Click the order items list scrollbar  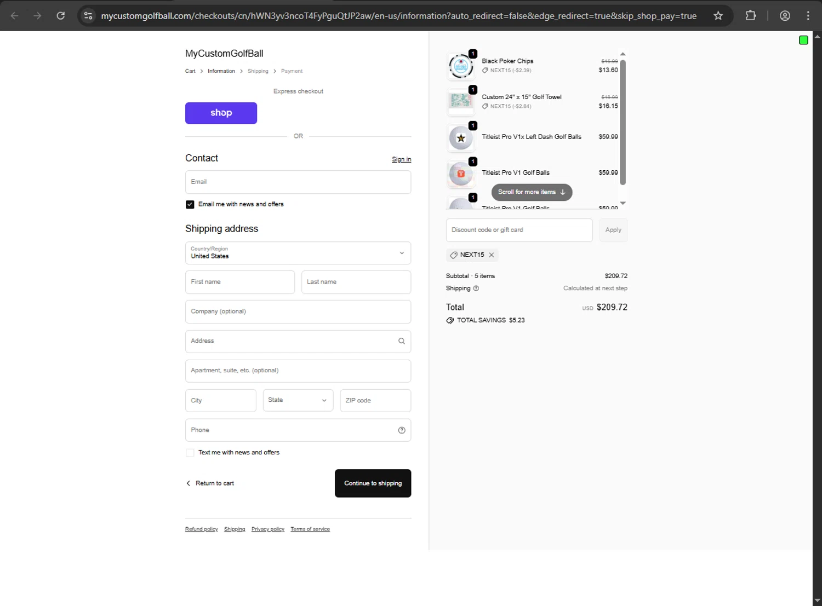pyautogui.click(x=623, y=122)
